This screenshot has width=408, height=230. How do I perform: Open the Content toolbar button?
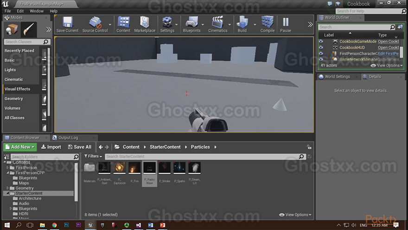pos(123,25)
